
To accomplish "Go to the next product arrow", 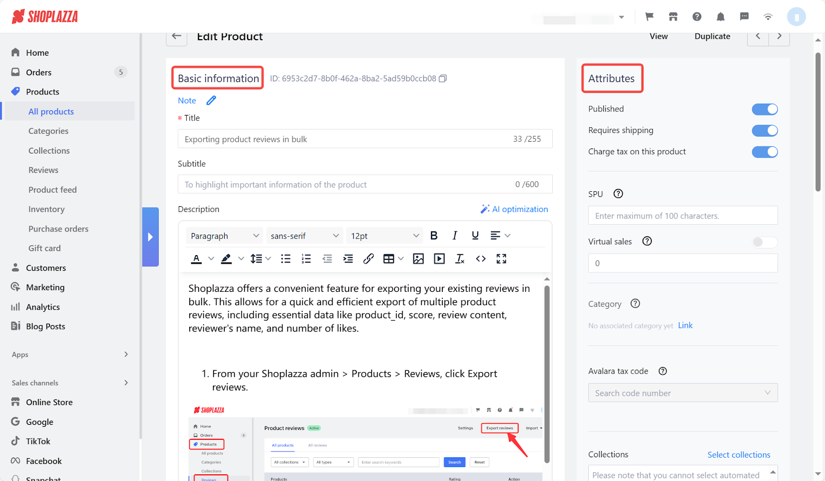I will click(x=779, y=36).
